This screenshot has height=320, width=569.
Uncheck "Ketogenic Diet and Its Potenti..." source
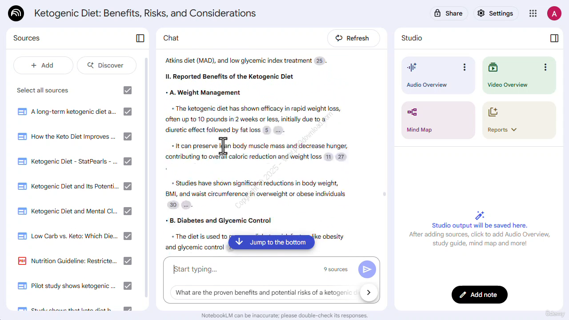(128, 186)
